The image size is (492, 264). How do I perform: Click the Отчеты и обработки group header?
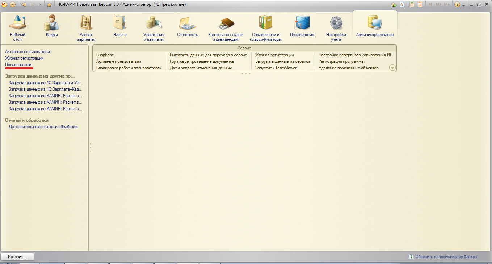click(27, 120)
